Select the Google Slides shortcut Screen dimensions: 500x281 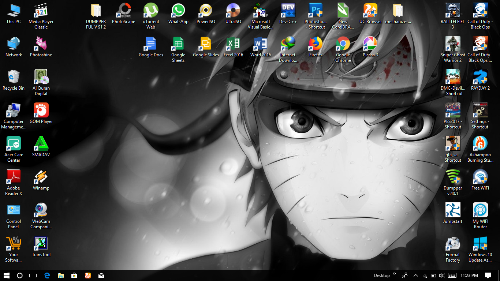coord(206,44)
